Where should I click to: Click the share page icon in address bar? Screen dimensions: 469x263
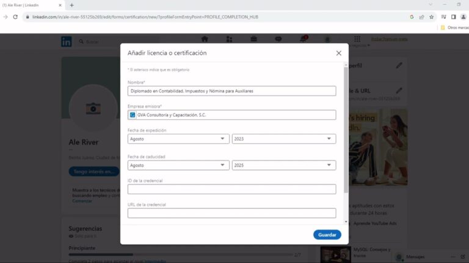tap(421, 17)
